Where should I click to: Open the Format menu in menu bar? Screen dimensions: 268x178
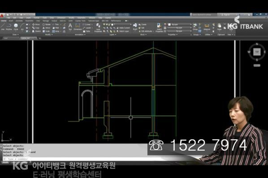coord(36,18)
